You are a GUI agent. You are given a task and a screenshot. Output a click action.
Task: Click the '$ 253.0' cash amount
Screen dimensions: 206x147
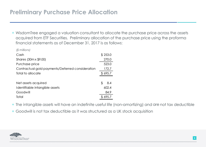click(x=106, y=55)
